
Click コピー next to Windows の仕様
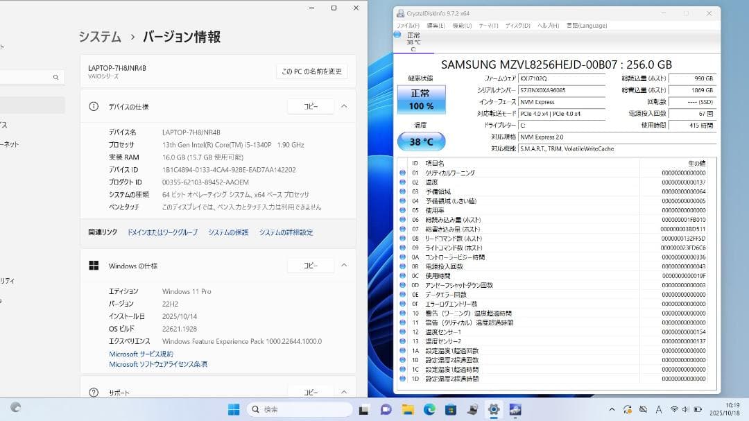pyautogui.click(x=310, y=265)
